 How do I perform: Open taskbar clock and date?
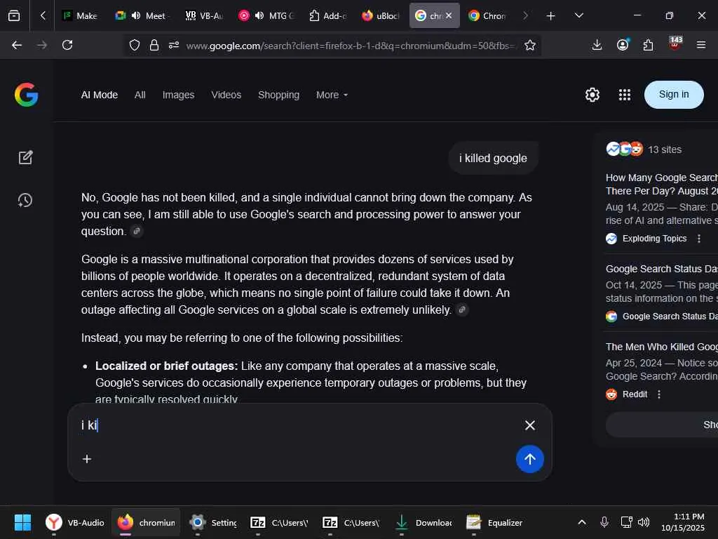click(683, 522)
